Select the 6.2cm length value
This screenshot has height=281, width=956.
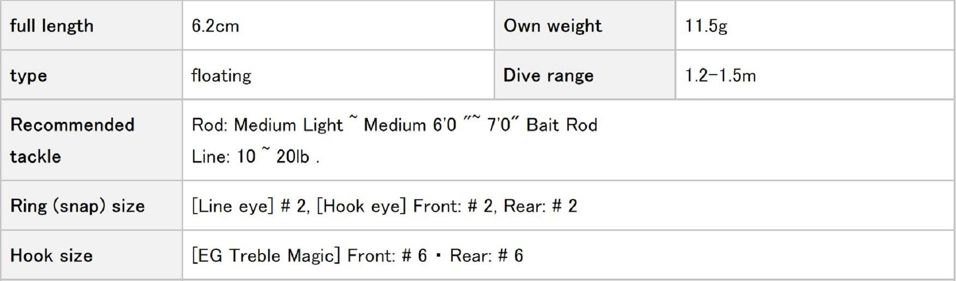[x=215, y=26]
